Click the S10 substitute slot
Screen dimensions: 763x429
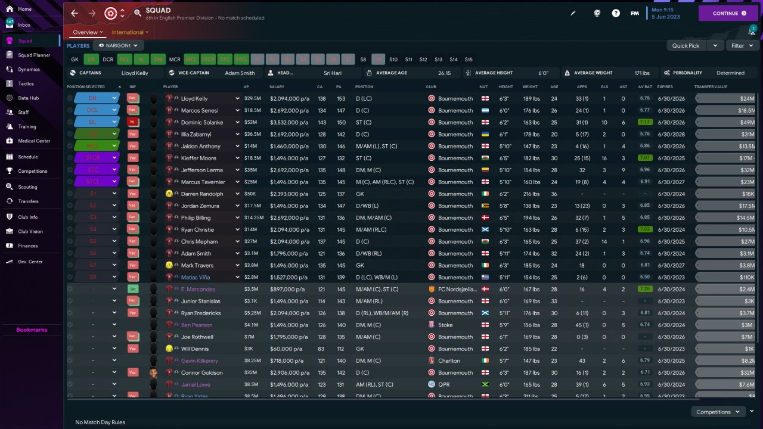coord(393,60)
